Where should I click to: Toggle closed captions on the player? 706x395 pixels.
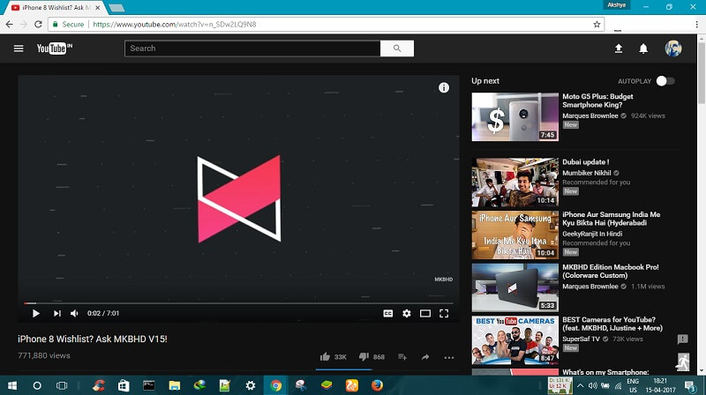[x=387, y=313]
